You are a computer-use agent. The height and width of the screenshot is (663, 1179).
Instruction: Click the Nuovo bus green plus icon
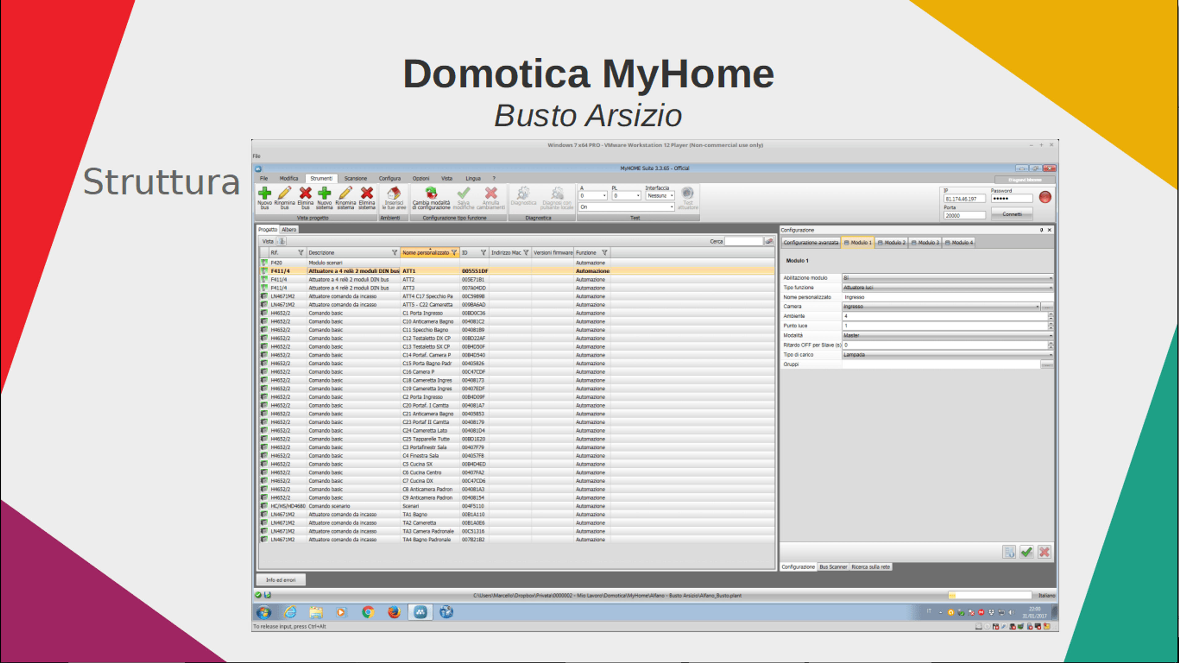265,193
